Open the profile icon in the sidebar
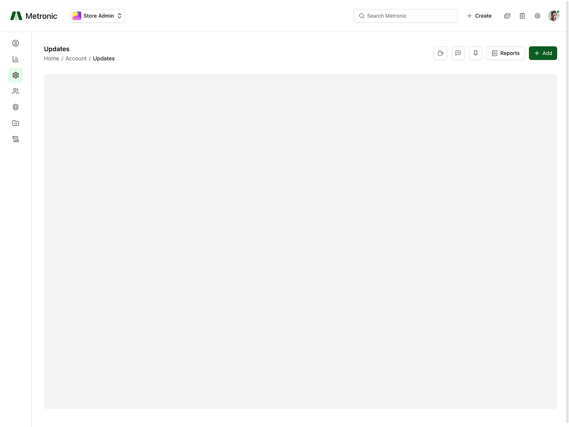569x427 pixels. click(16, 43)
